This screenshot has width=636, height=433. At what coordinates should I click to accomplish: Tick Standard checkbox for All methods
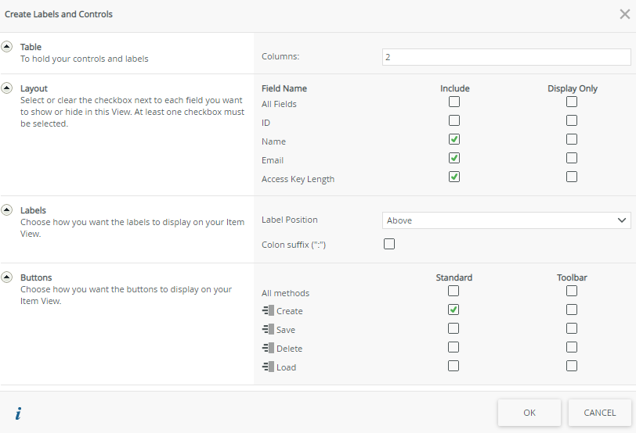(454, 291)
